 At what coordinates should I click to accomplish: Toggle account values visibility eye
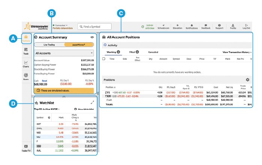92,37
